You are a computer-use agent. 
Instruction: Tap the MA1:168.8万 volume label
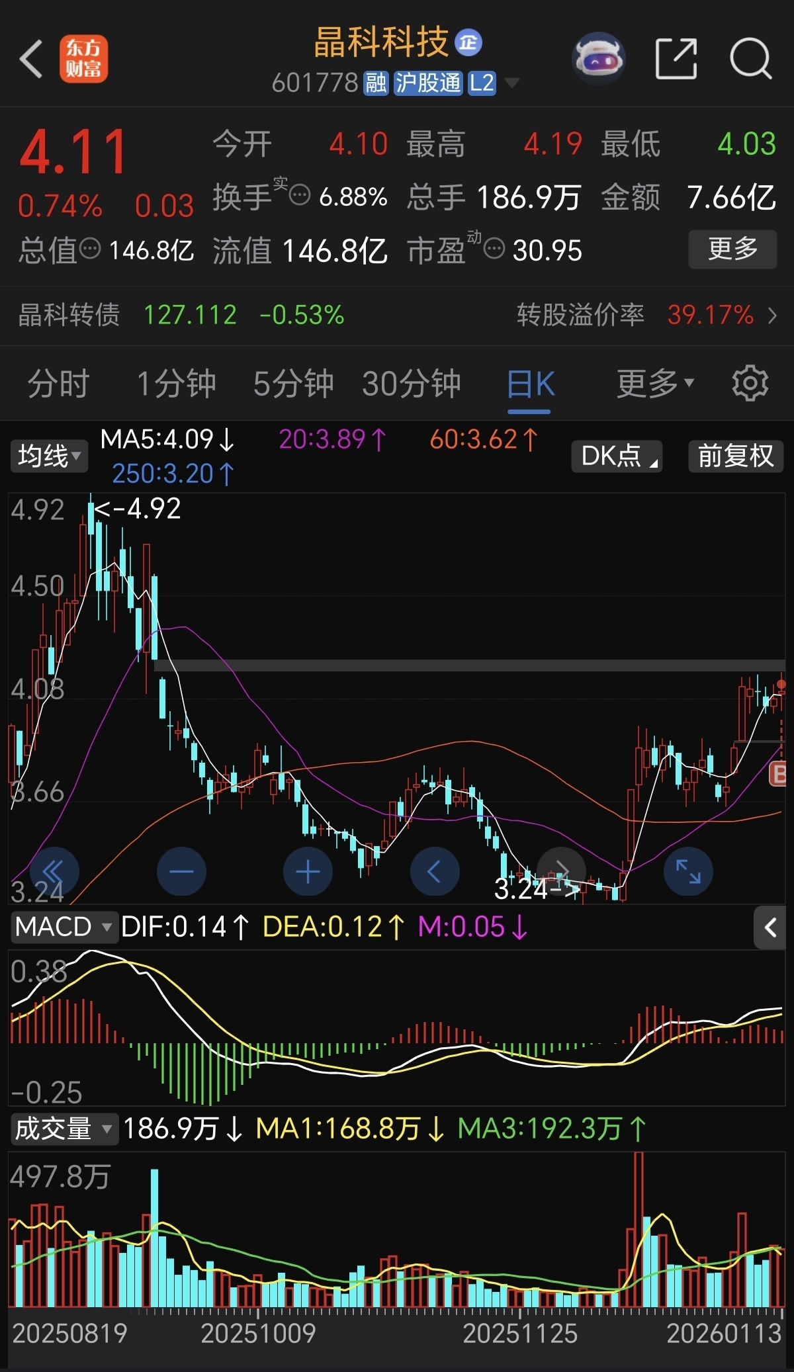(x=351, y=1129)
